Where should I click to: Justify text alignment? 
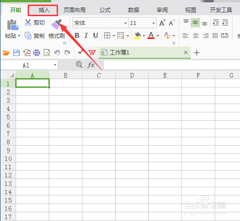pos(215,36)
